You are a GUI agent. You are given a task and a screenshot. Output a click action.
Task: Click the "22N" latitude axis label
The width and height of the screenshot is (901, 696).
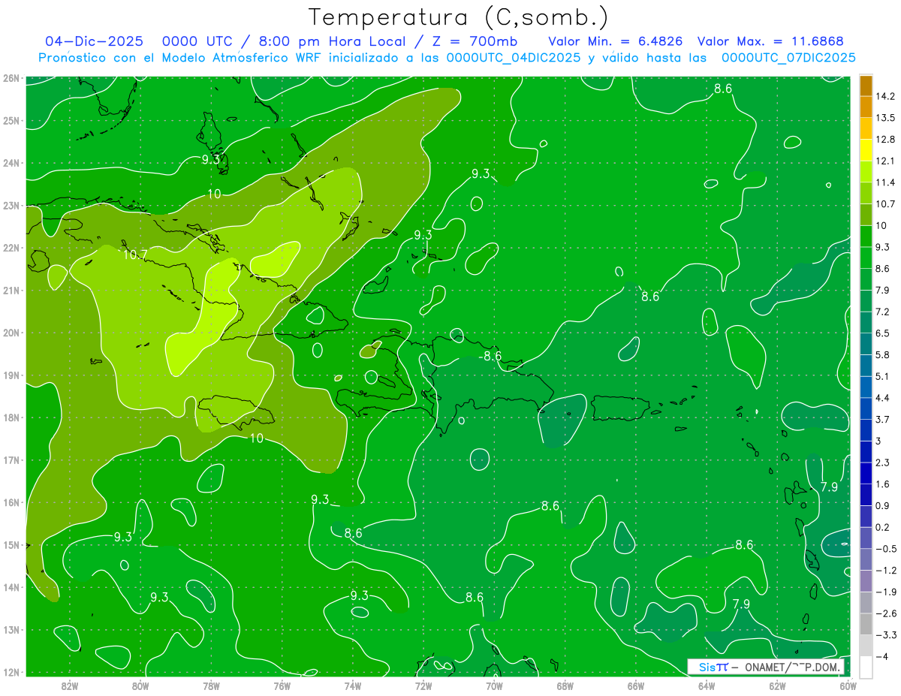coord(11,248)
